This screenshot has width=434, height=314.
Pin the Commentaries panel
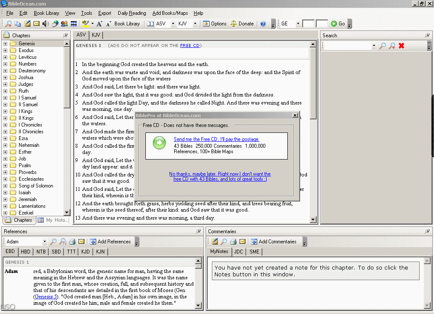(x=427, y=231)
